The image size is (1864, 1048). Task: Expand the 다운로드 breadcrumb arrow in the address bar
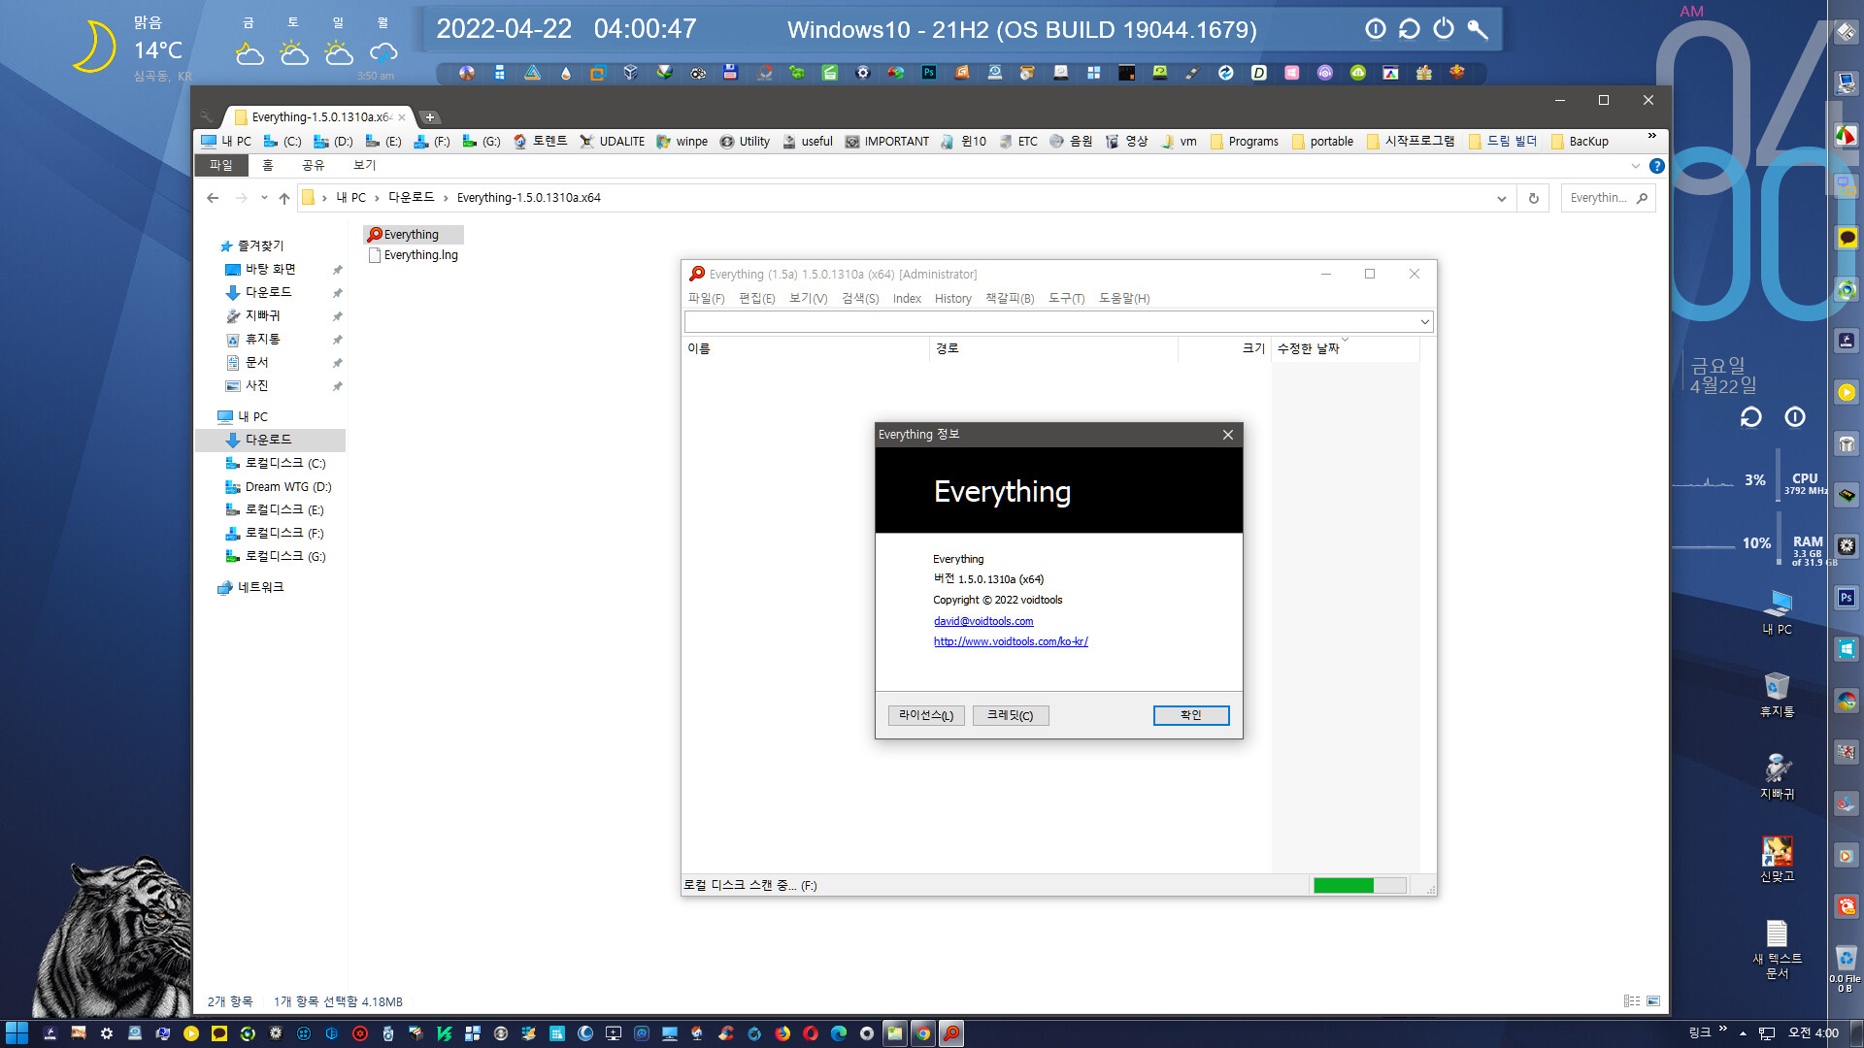pyautogui.click(x=446, y=198)
